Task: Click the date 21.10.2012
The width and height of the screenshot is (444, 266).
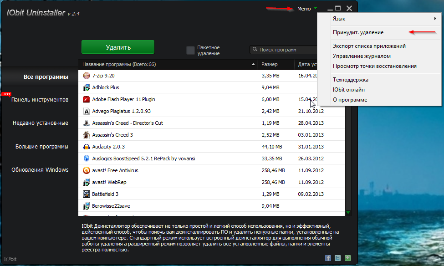Action: (311, 111)
